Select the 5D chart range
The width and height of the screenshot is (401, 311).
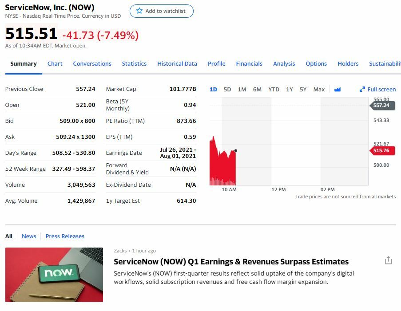227,90
